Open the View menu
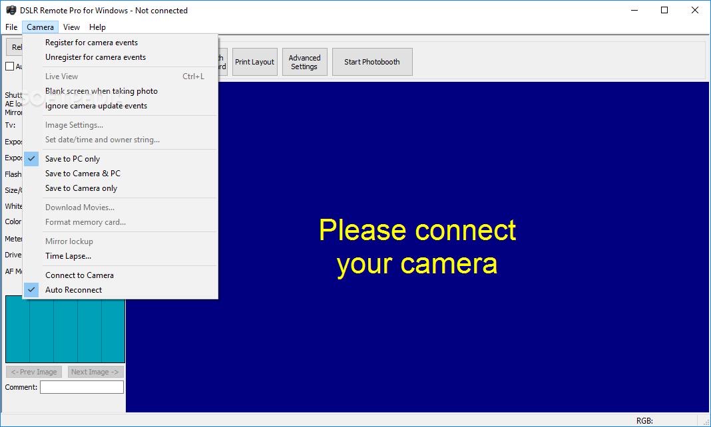711x427 pixels. pos(71,27)
